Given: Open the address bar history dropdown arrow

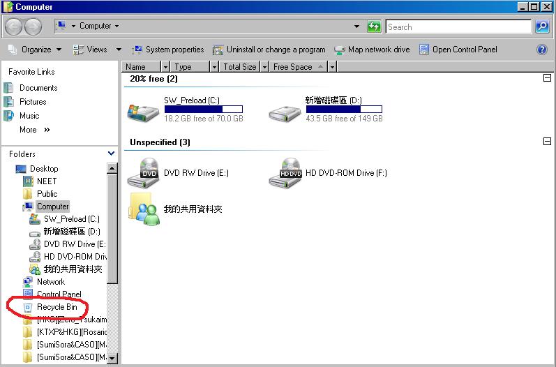Looking at the screenshot, I should 356,27.
